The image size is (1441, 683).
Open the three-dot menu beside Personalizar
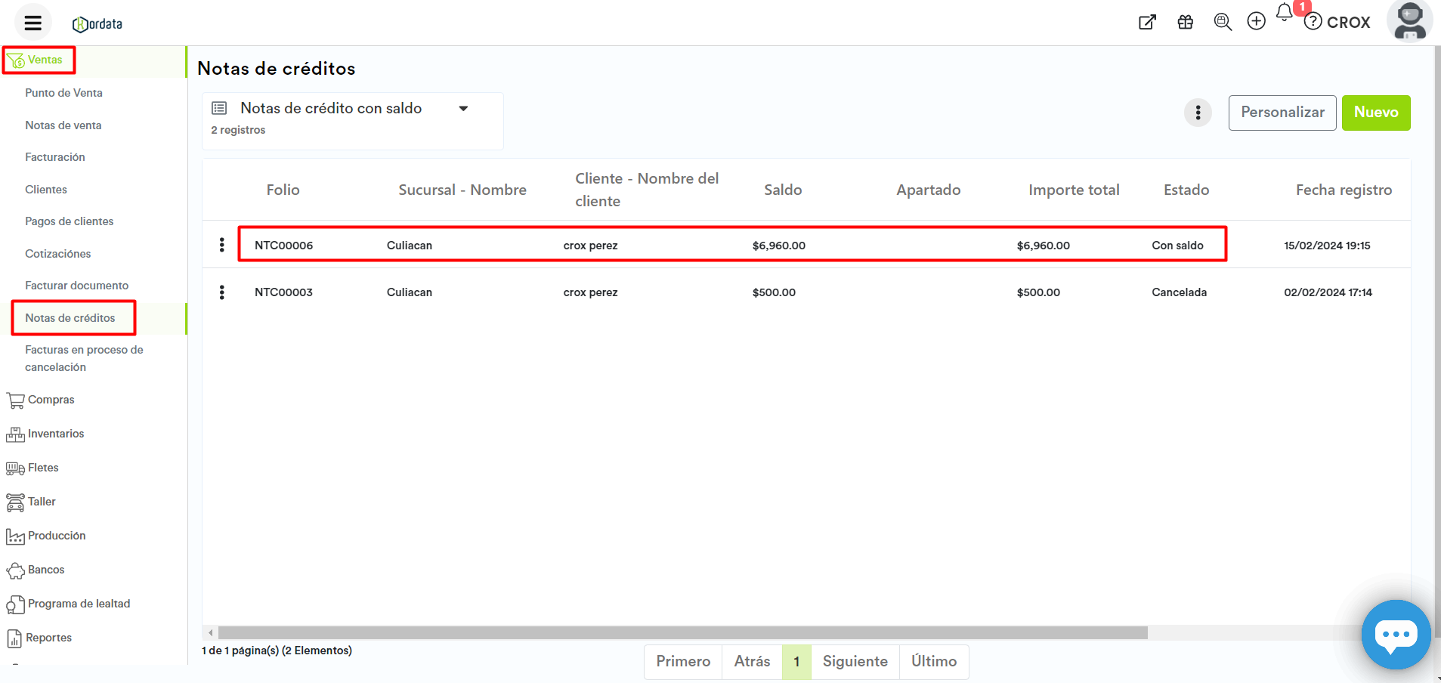pyautogui.click(x=1198, y=113)
